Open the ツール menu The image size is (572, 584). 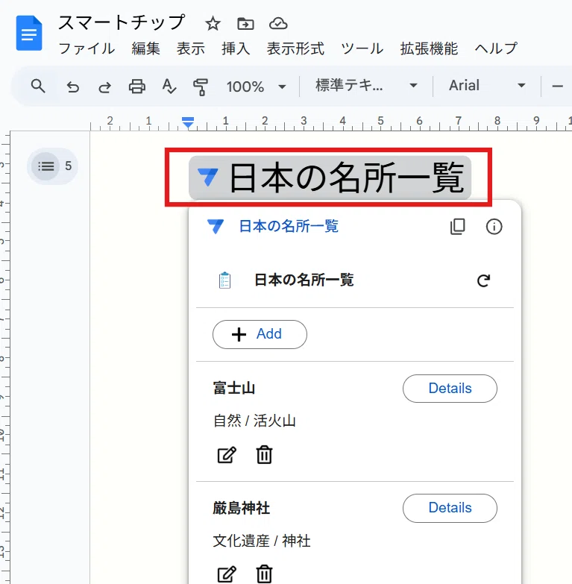coord(362,48)
